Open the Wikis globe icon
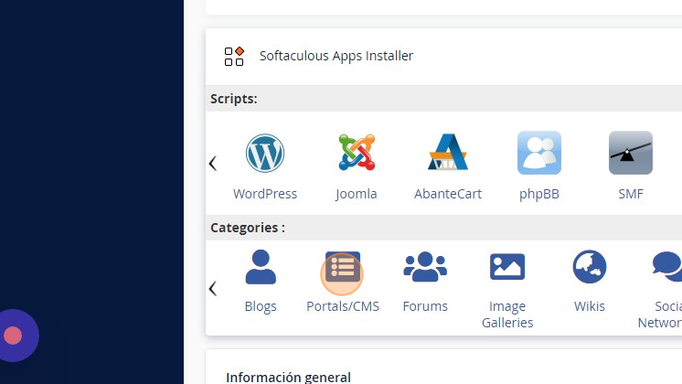Screen dimensions: 682x384 [590, 267]
